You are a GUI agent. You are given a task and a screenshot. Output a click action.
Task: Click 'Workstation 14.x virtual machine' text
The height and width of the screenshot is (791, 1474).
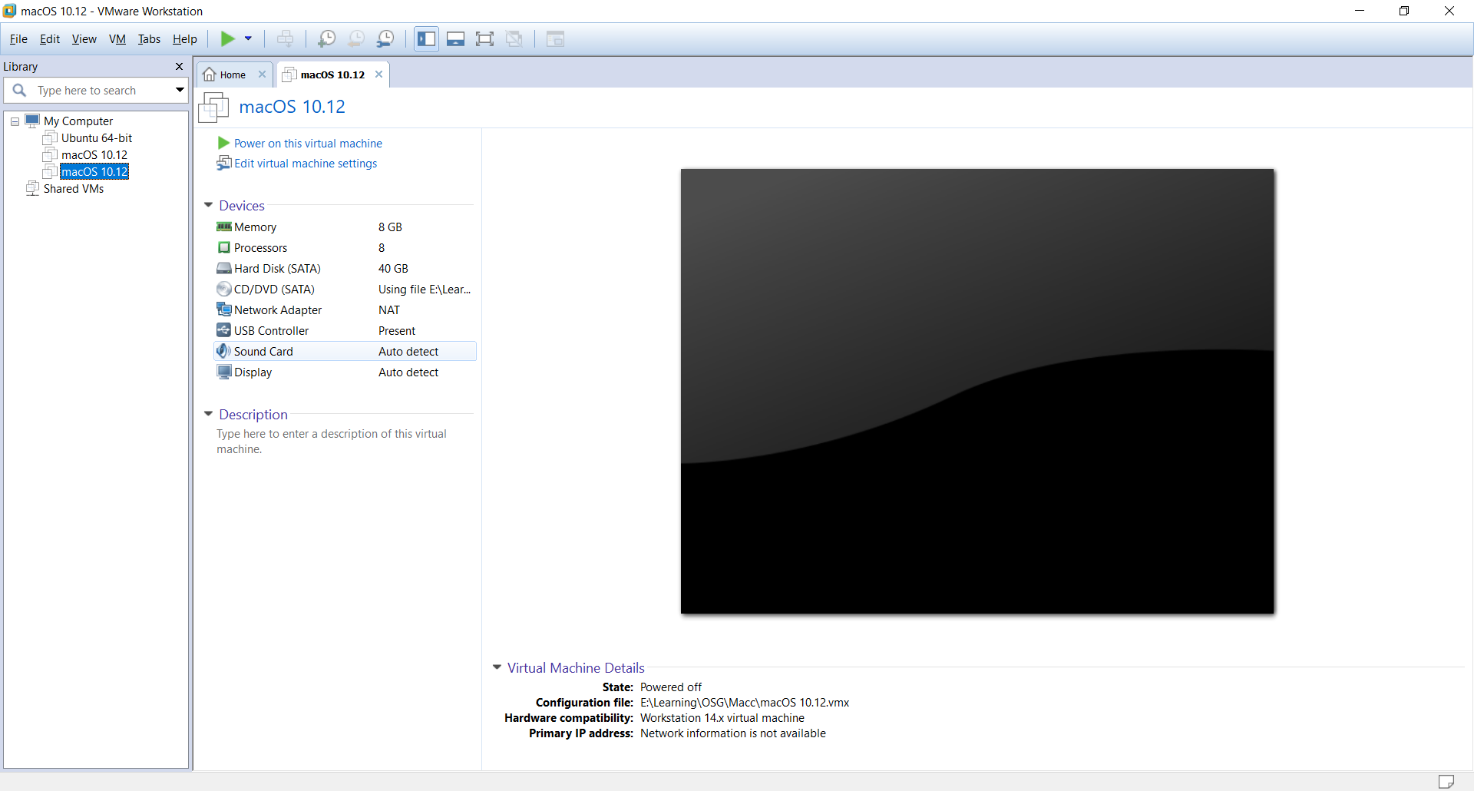722,718
